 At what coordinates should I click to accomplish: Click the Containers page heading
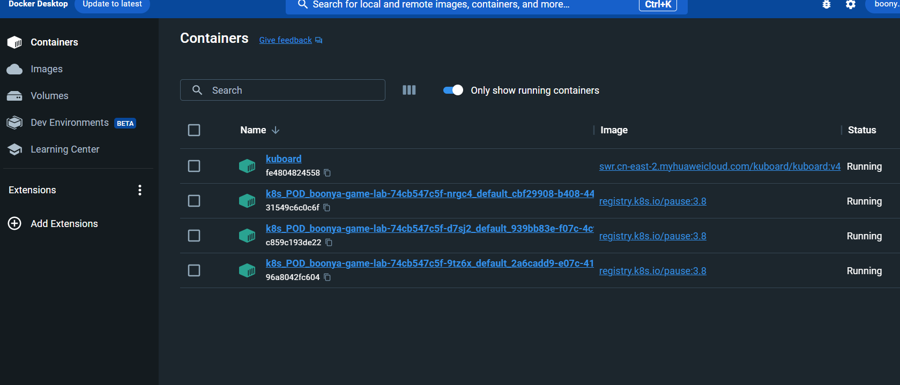click(x=214, y=38)
